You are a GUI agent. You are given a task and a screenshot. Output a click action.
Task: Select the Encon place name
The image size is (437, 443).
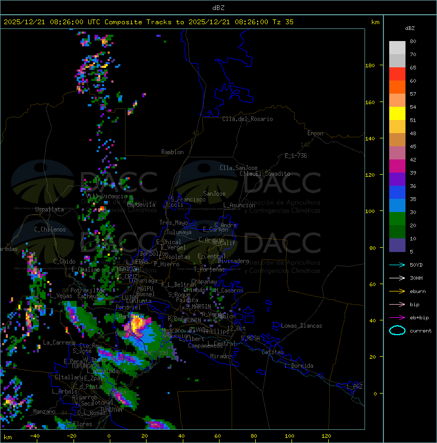coord(315,133)
